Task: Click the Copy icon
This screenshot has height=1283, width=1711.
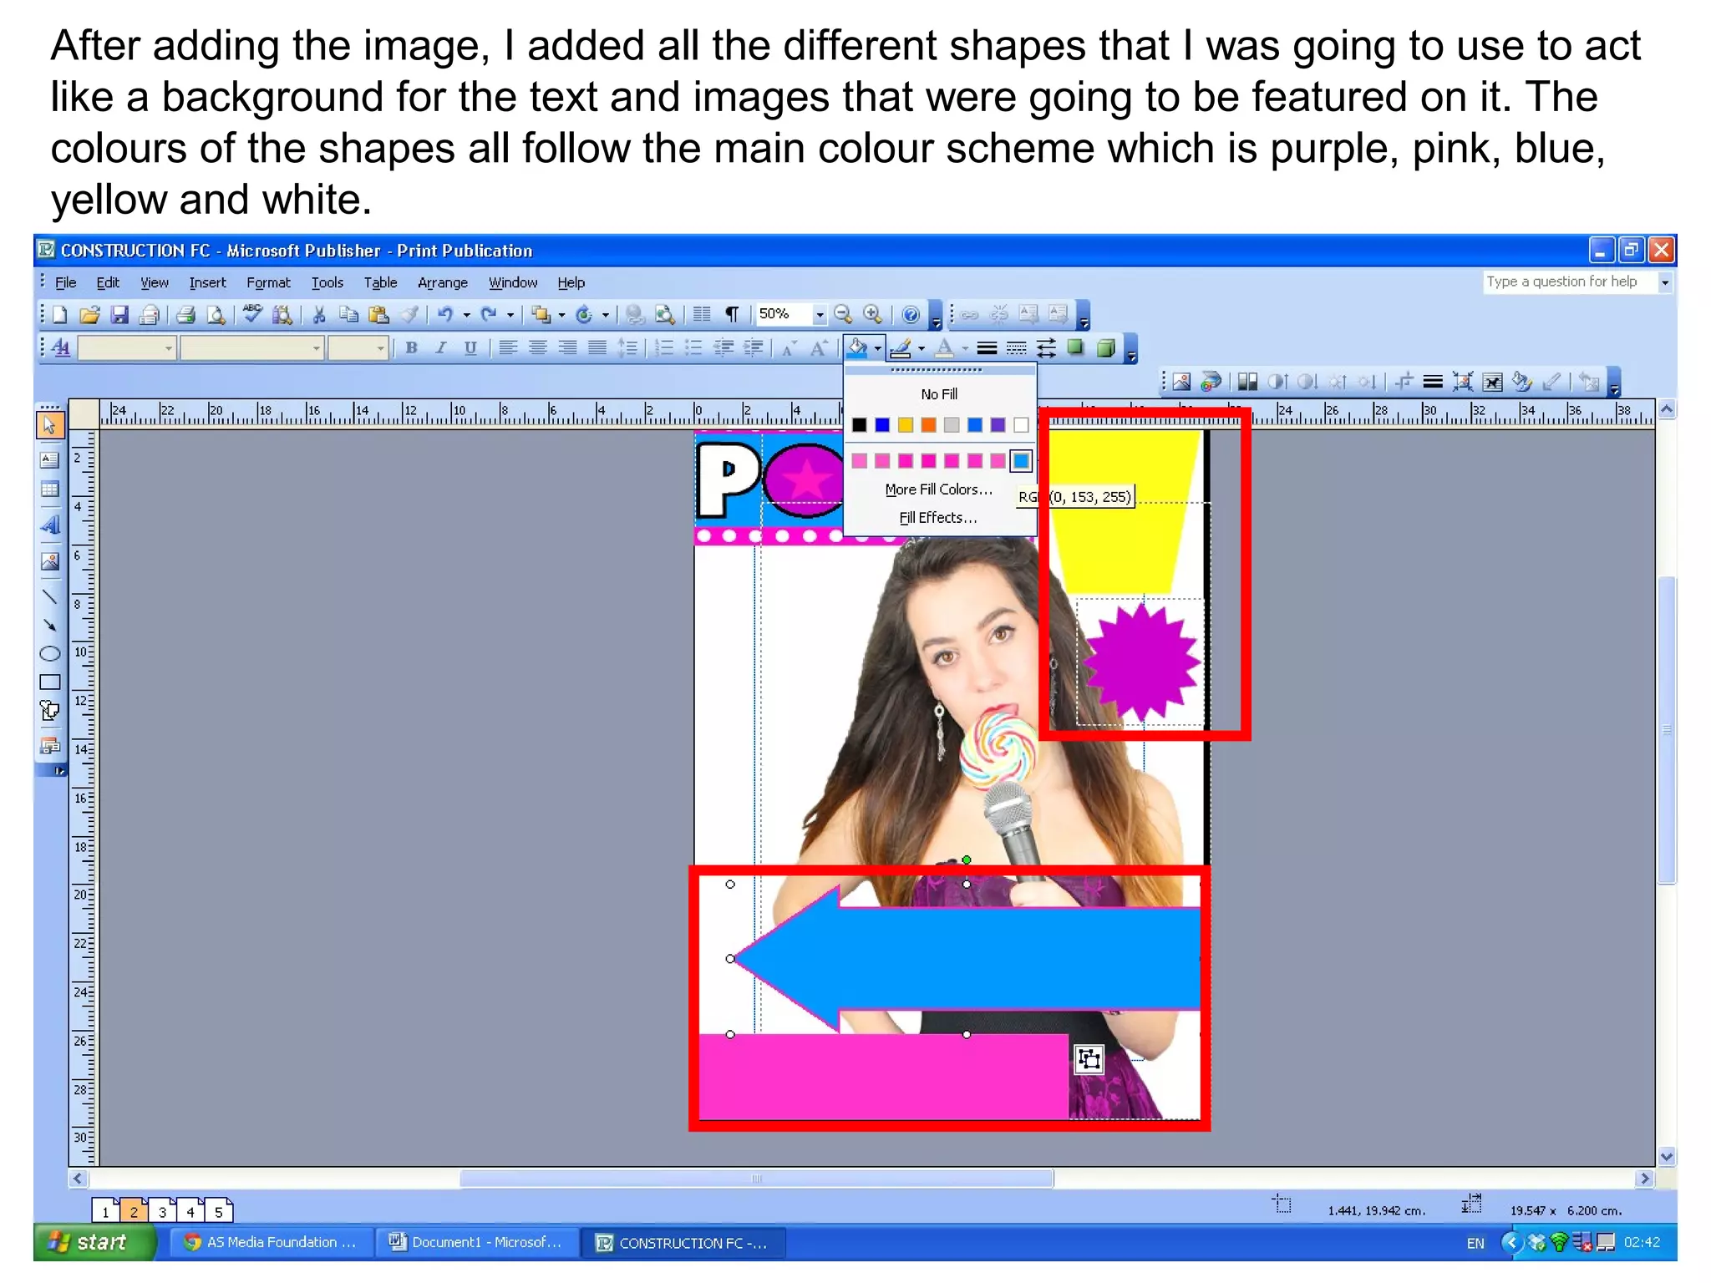Action: (x=348, y=315)
